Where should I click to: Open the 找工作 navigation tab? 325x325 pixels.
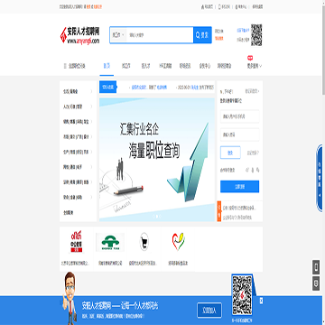click(x=126, y=66)
